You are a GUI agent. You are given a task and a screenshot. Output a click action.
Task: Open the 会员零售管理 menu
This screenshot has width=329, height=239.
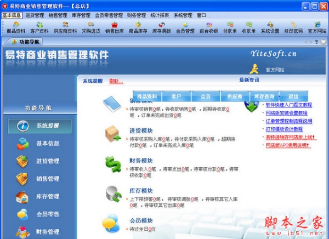click(109, 15)
